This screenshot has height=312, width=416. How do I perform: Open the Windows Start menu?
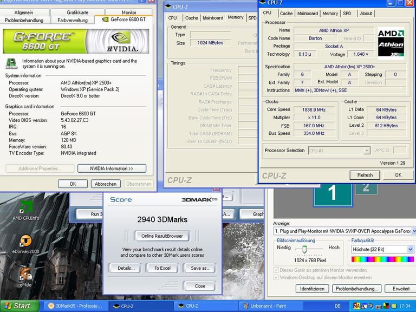point(19,306)
